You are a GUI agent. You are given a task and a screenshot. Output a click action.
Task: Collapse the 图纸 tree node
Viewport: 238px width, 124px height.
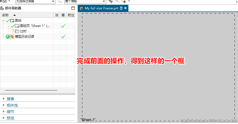3,21
